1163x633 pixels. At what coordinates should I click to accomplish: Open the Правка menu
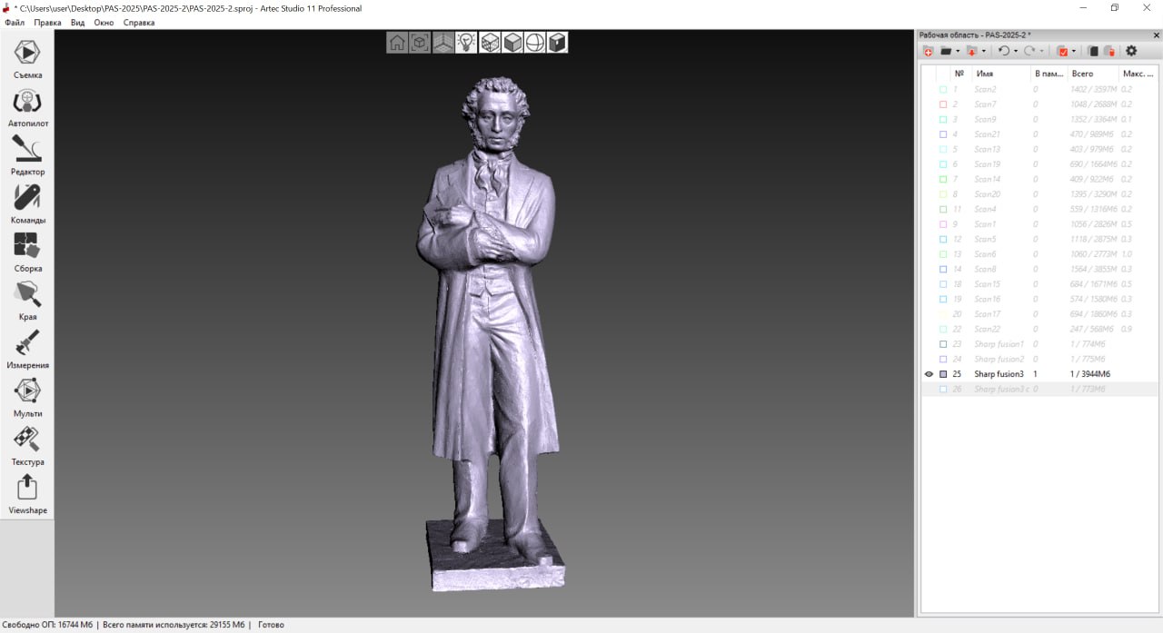[47, 23]
